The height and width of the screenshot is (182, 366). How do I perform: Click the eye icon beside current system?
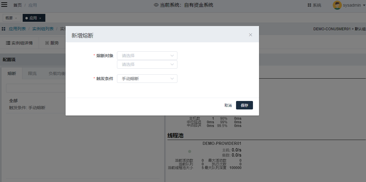(x=156, y=5)
